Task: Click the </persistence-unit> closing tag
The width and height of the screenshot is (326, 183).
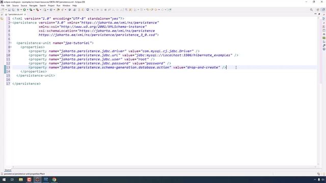Action: click(x=36, y=76)
